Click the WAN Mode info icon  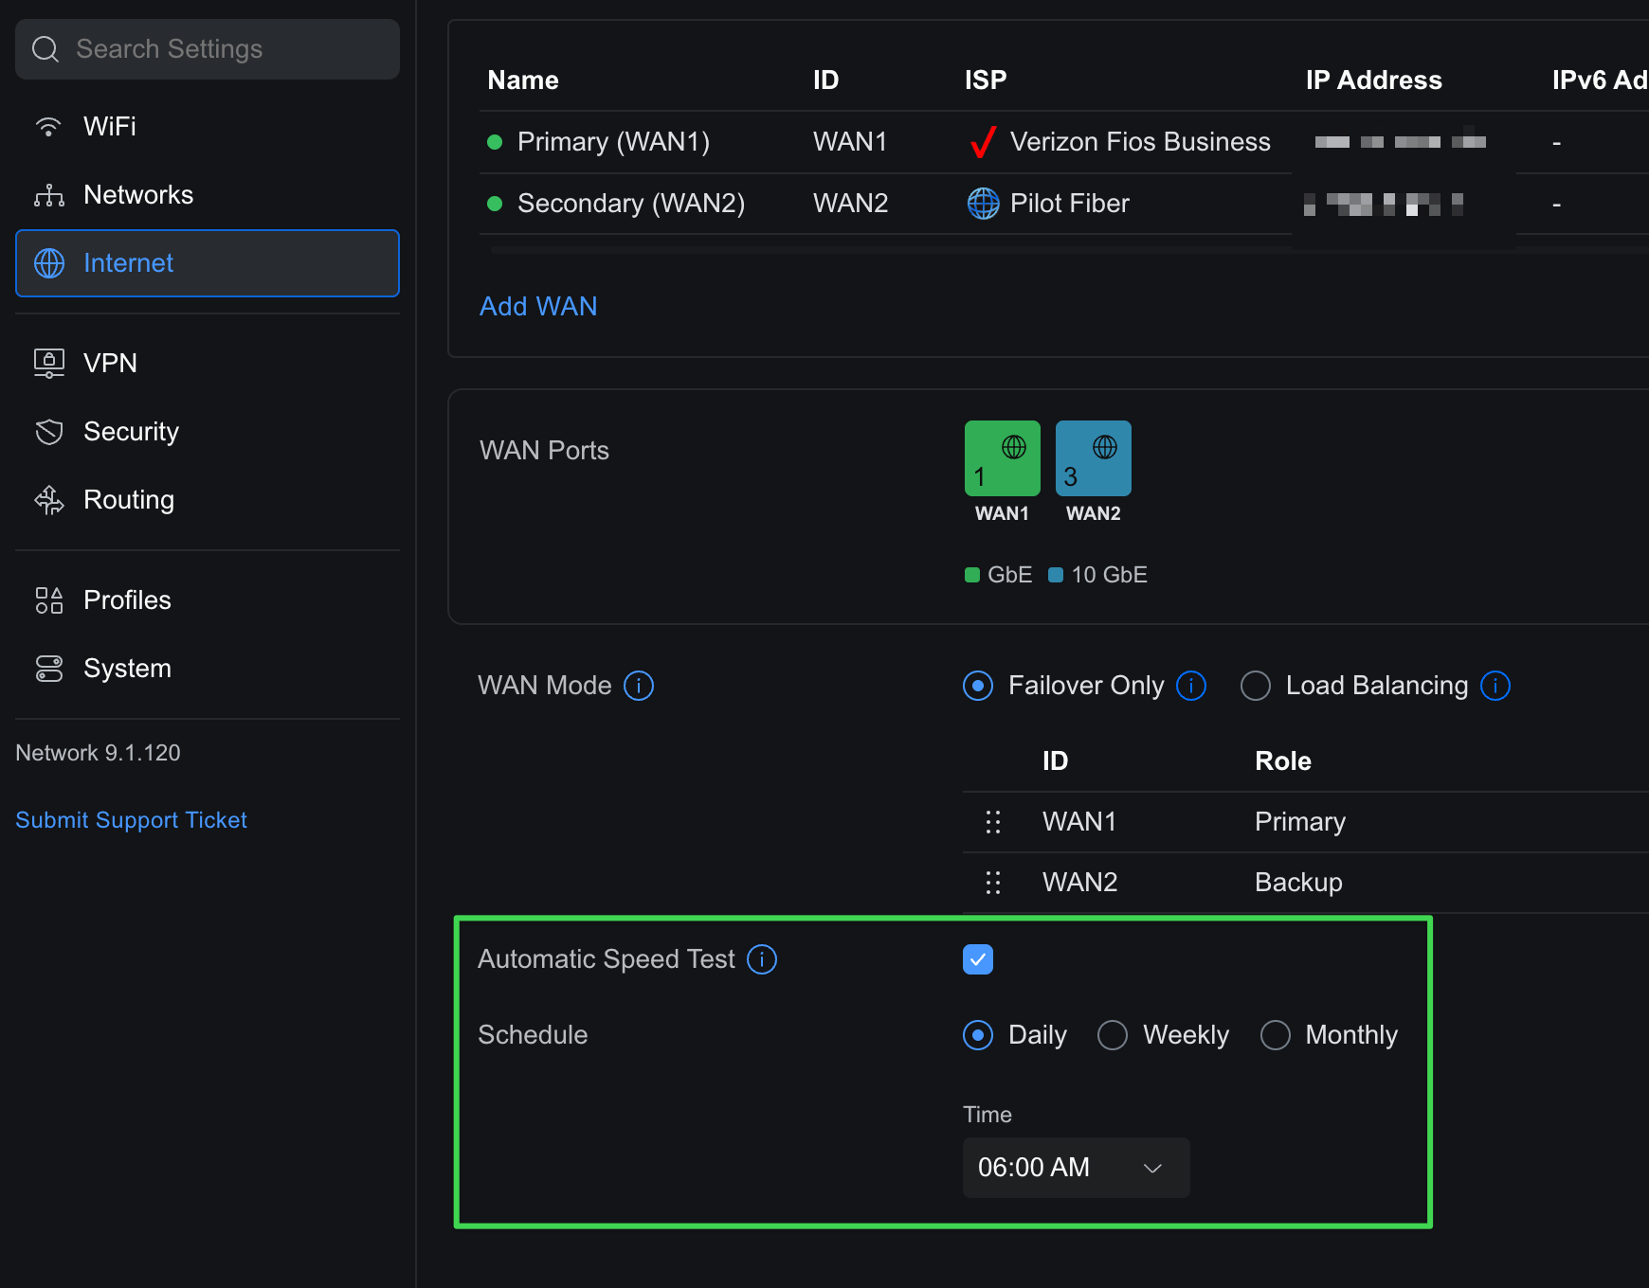pyautogui.click(x=639, y=686)
